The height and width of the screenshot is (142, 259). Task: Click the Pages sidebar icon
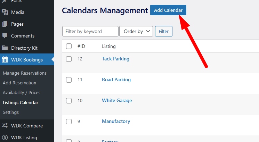5,24
